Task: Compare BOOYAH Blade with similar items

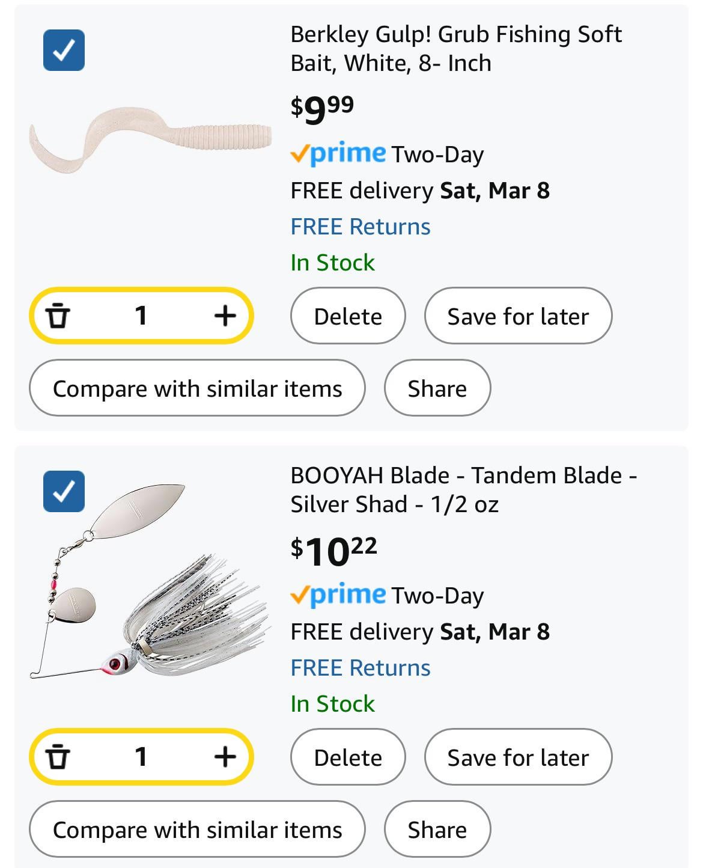Action: 197,830
